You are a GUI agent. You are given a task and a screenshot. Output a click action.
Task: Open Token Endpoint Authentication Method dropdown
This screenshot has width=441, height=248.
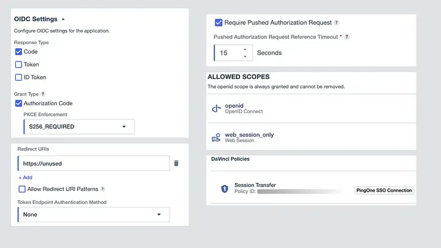(x=94, y=214)
